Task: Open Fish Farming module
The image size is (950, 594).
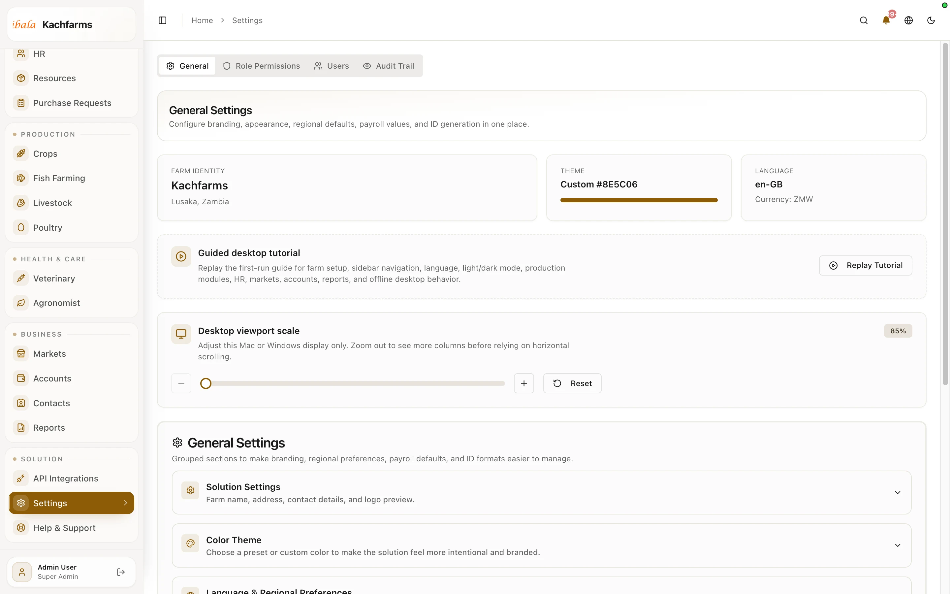Action: pyautogui.click(x=72, y=178)
